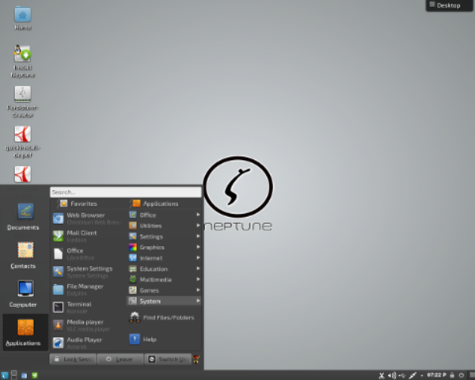This screenshot has height=380, width=475.
Task: Open the blue file manager taskbar launcher
Action: tap(24, 375)
